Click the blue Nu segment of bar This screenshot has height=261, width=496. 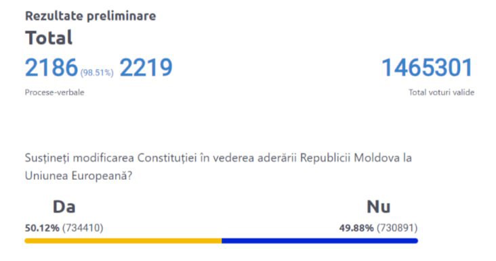coord(320,241)
